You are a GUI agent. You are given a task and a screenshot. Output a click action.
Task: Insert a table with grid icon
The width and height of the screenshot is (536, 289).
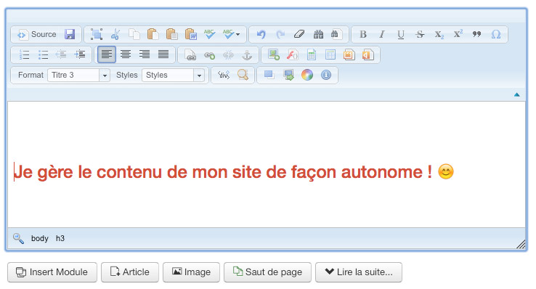(x=330, y=54)
